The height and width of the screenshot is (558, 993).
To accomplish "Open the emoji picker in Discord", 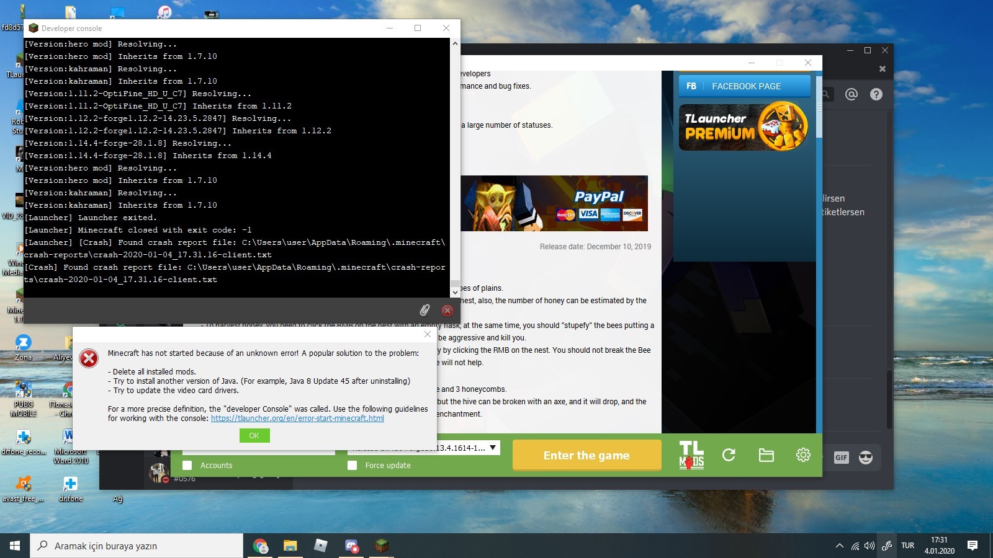I will (x=866, y=458).
